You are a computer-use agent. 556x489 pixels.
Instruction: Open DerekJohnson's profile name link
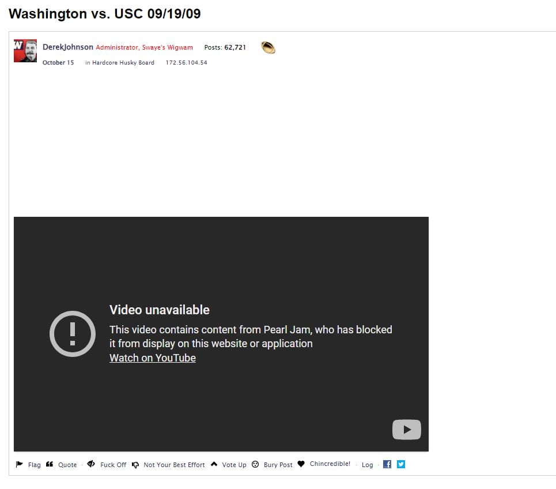tap(68, 47)
